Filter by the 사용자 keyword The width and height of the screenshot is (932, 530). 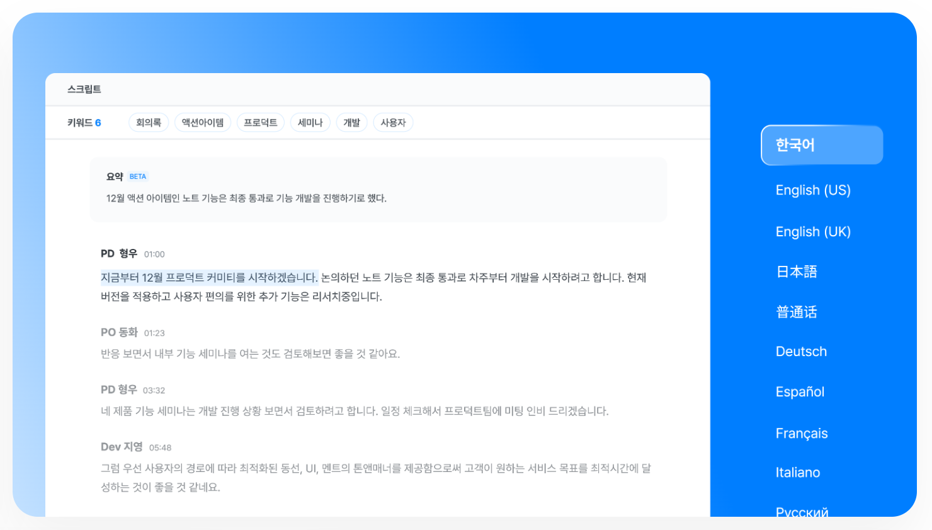(393, 123)
